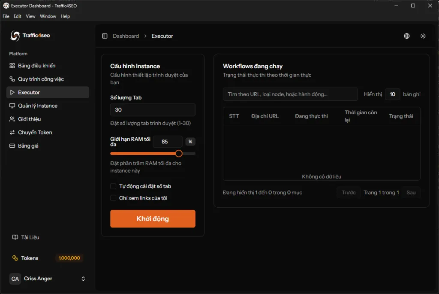Click the RAM limit slider handle
This screenshot has width=439, height=294.
tap(179, 153)
